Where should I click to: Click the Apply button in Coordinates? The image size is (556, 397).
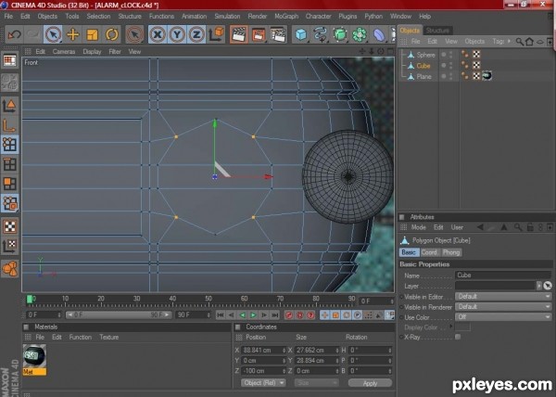coord(370,383)
